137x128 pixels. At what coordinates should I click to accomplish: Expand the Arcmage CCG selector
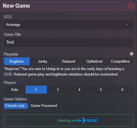[x=68, y=24]
